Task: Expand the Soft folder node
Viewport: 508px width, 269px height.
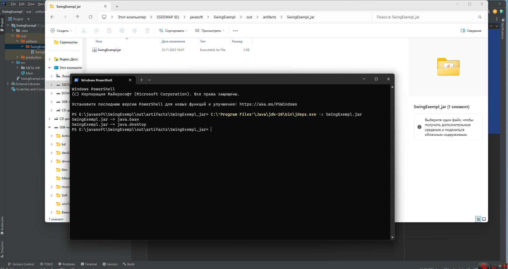Action: [52, 195]
